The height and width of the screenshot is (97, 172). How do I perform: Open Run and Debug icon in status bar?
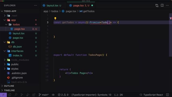click(x=28, y=95)
